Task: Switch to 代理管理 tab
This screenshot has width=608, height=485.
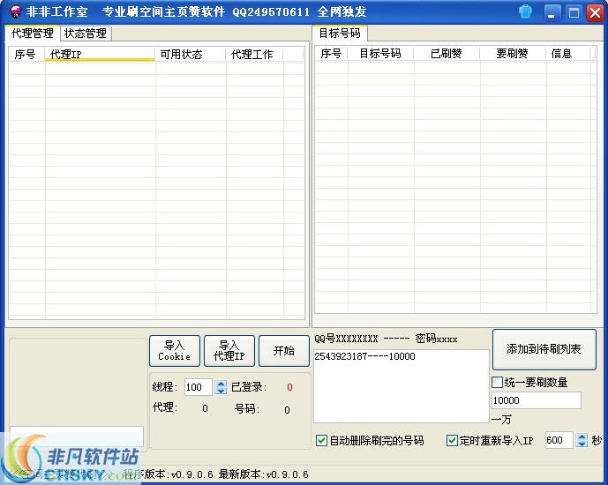Action: pos(33,34)
